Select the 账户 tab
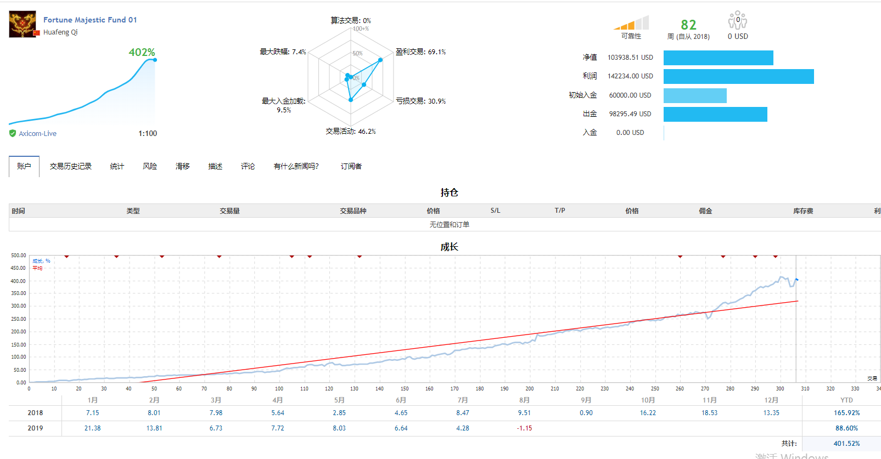The image size is (881, 459). point(24,166)
